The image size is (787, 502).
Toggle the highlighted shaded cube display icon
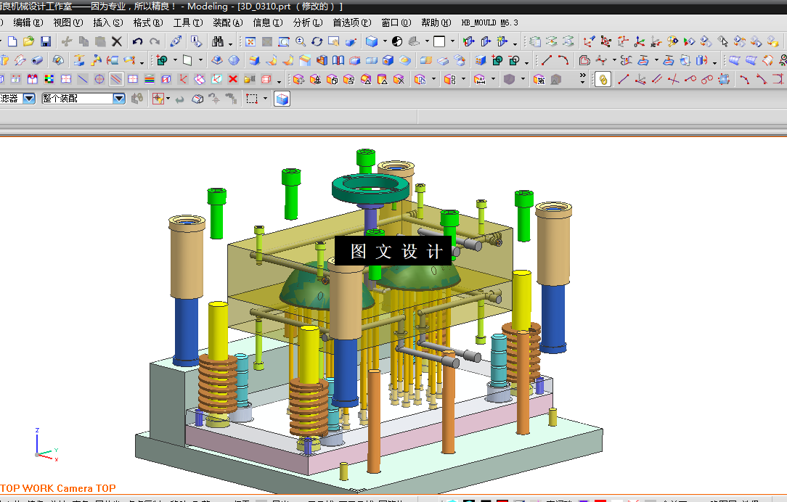tap(282, 99)
